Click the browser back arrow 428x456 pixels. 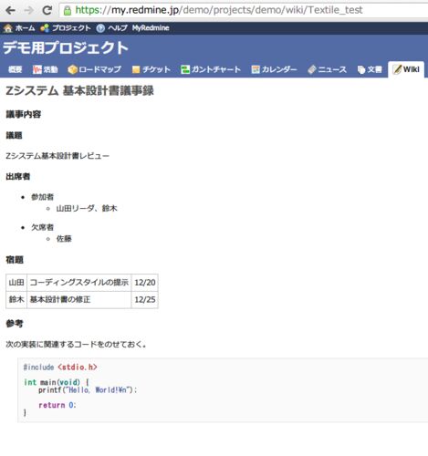[x=10, y=11]
